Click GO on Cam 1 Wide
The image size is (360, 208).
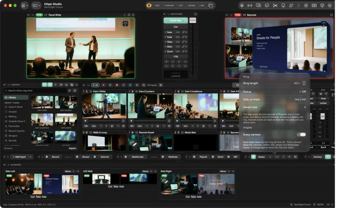(x=86, y=126)
